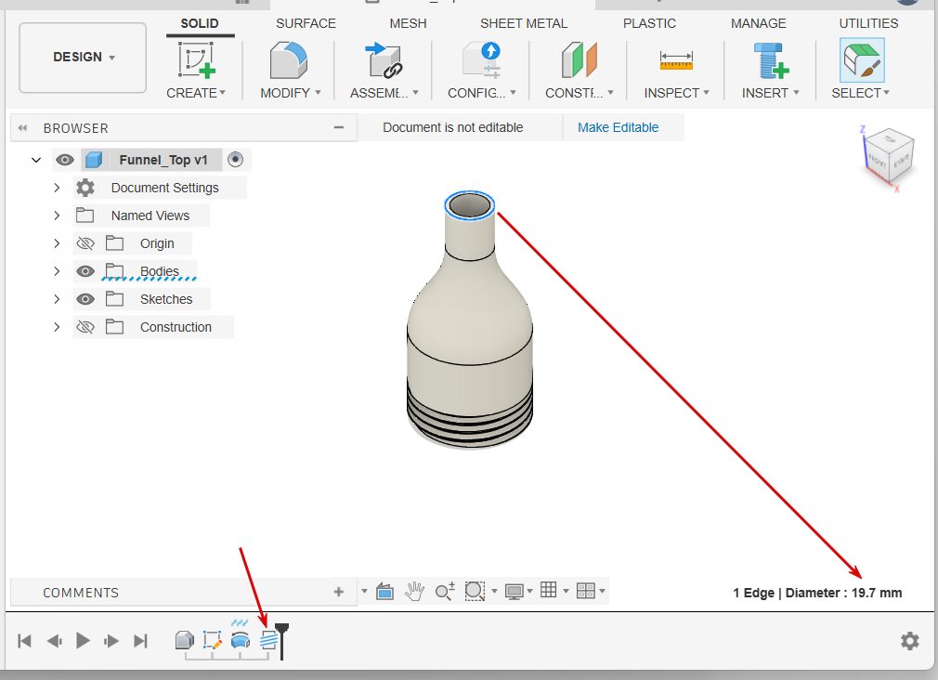Click the Document Settings gear icon
Image resolution: width=938 pixels, height=680 pixels.
click(85, 188)
